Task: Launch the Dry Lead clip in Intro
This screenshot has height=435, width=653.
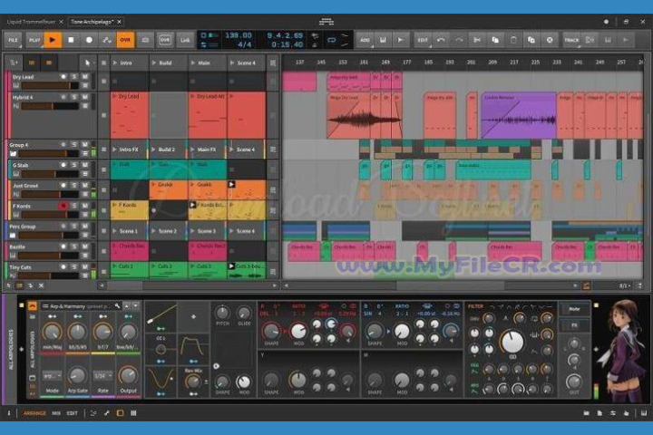Action: click(x=115, y=97)
